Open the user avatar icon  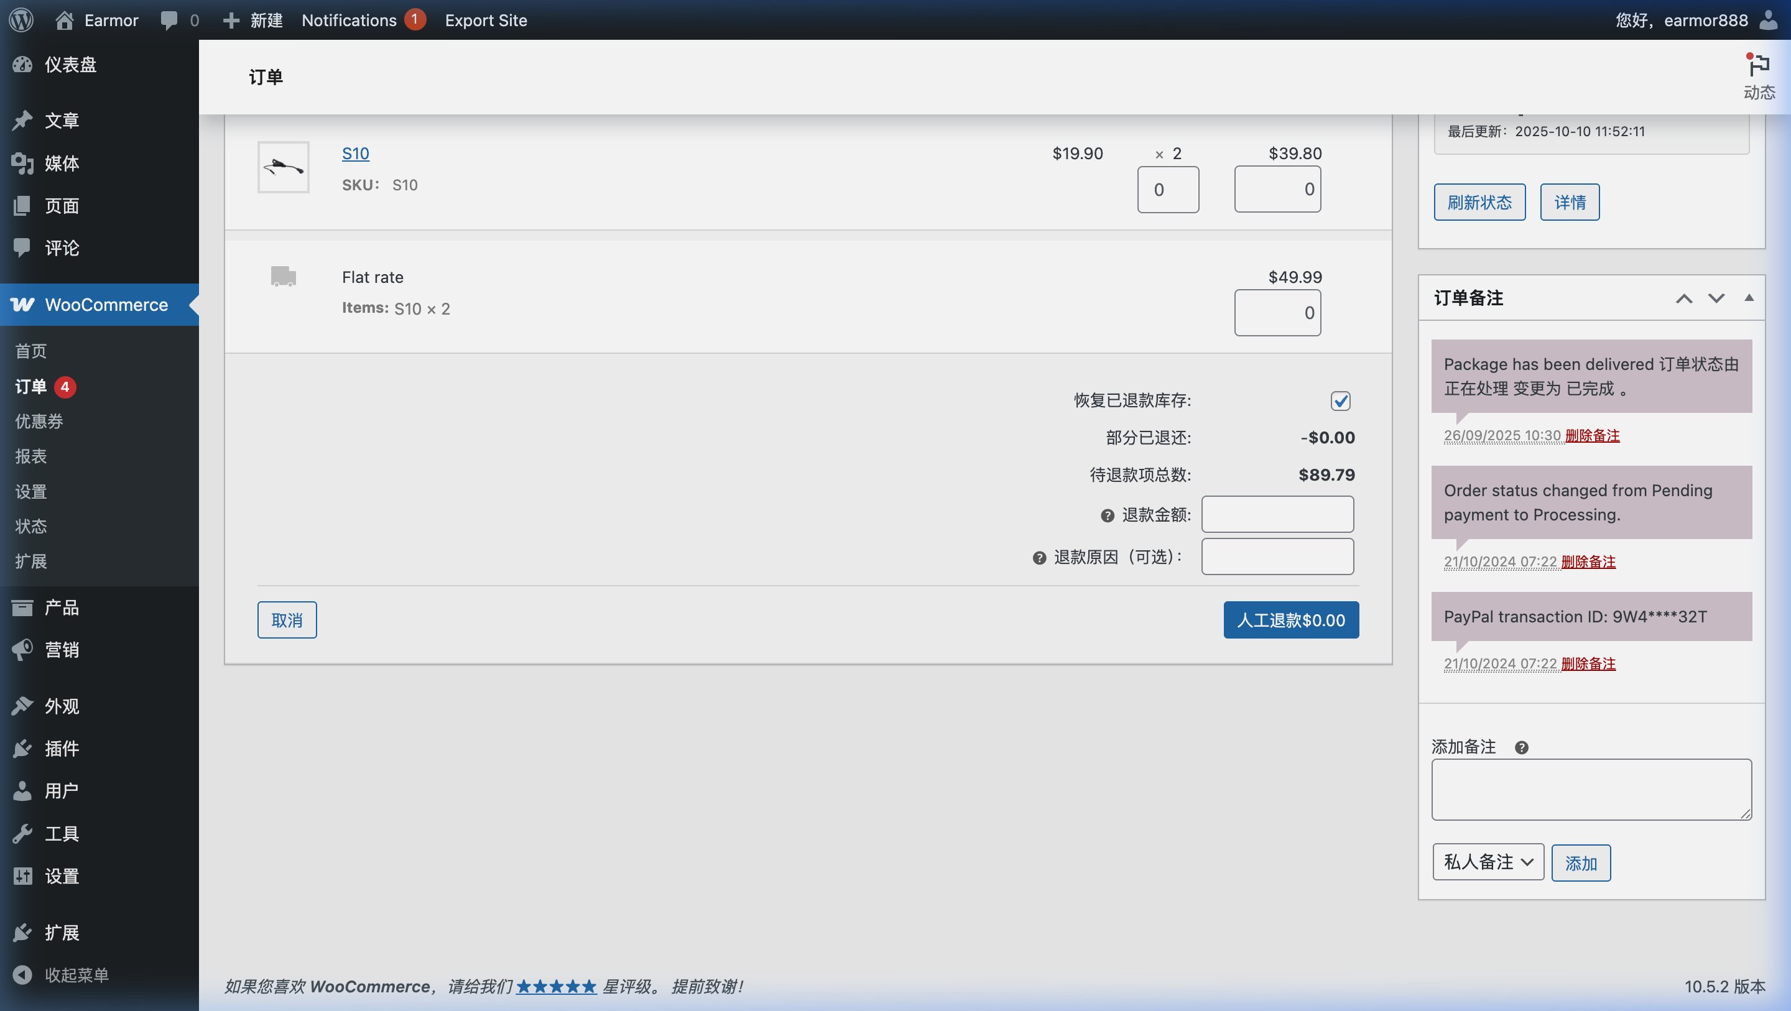tap(1769, 20)
